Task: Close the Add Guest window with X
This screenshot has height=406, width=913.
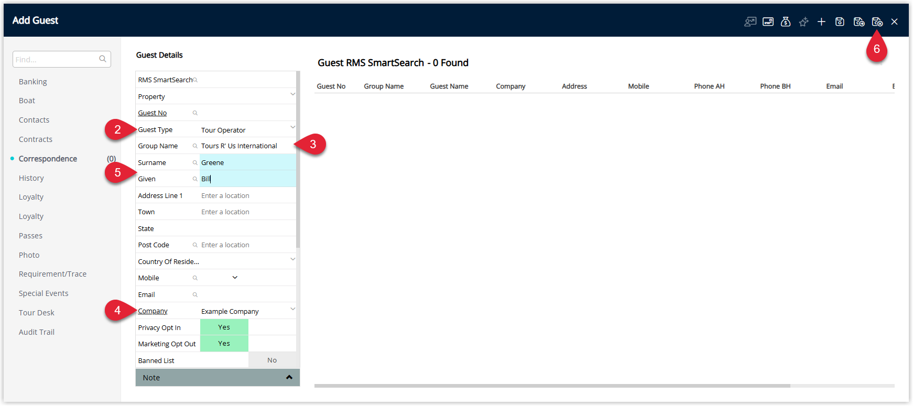Action: tap(895, 21)
